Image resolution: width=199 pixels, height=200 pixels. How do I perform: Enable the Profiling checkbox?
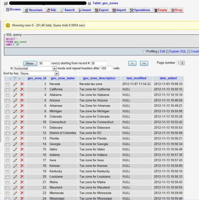click(144, 51)
